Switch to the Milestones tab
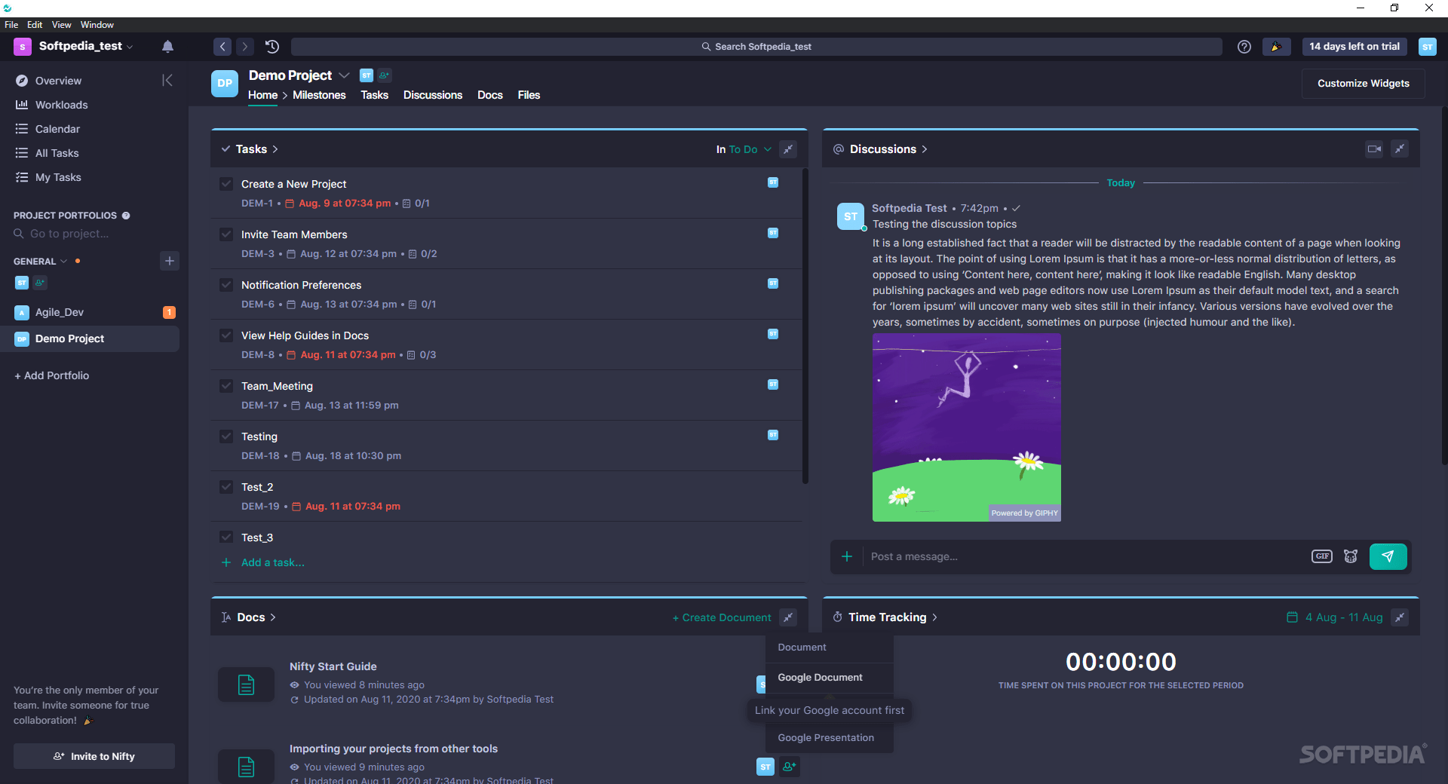Screen dimensions: 1448x784 (x=319, y=95)
